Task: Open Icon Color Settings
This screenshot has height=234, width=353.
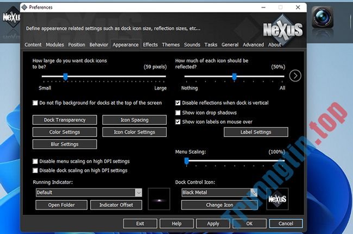Action: point(134,132)
